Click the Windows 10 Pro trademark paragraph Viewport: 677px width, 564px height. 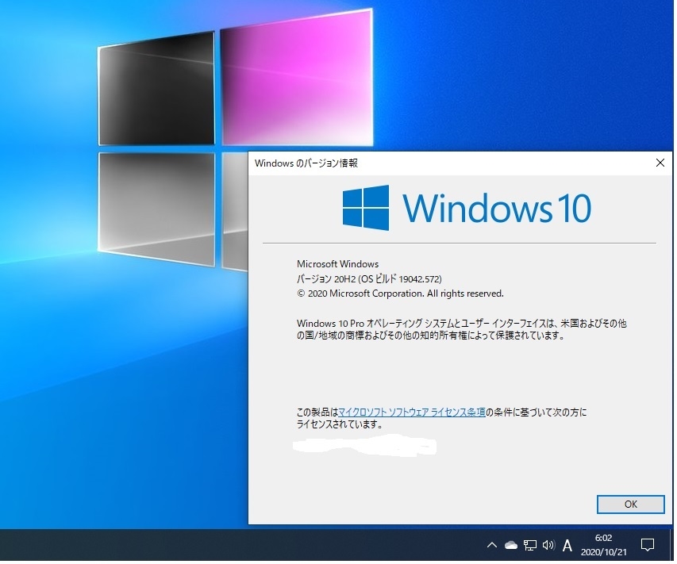tap(464, 331)
